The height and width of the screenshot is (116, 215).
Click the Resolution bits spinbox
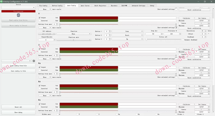(x=203, y=31)
